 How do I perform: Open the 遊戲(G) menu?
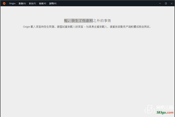click(x=22, y=4)
